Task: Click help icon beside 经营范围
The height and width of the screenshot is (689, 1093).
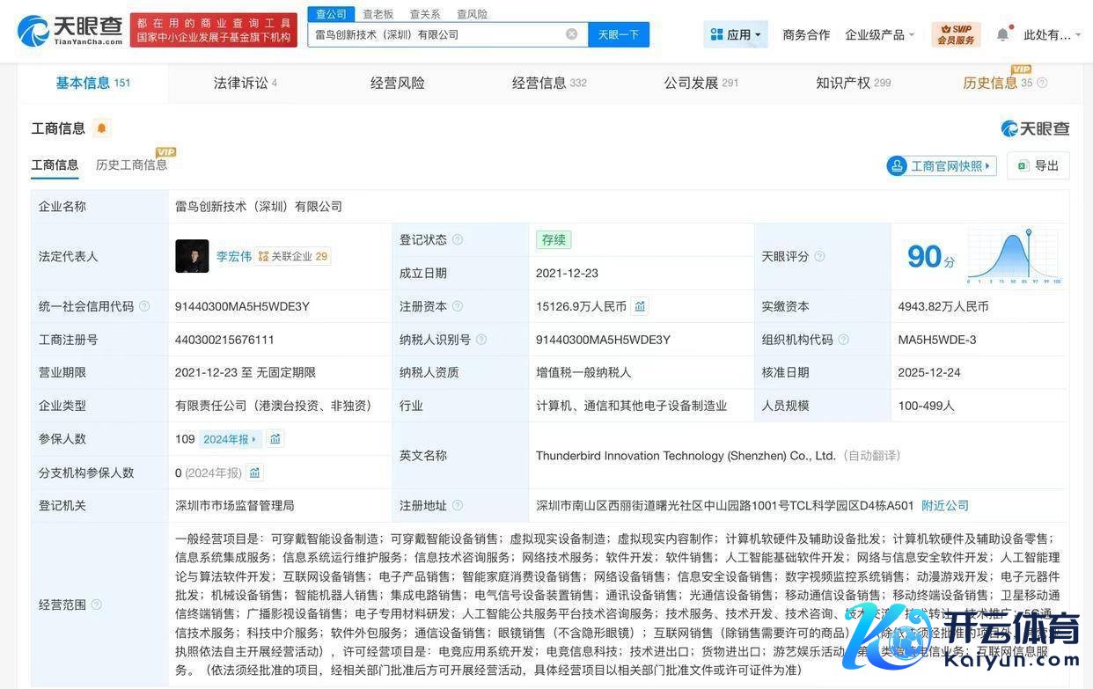Action: tap(97, 605)
